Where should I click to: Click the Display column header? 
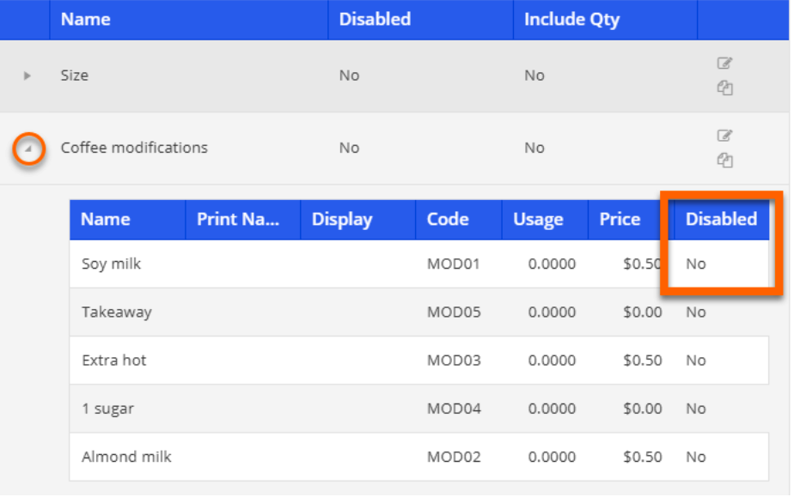pyautogui.click(x=341, y=219)
